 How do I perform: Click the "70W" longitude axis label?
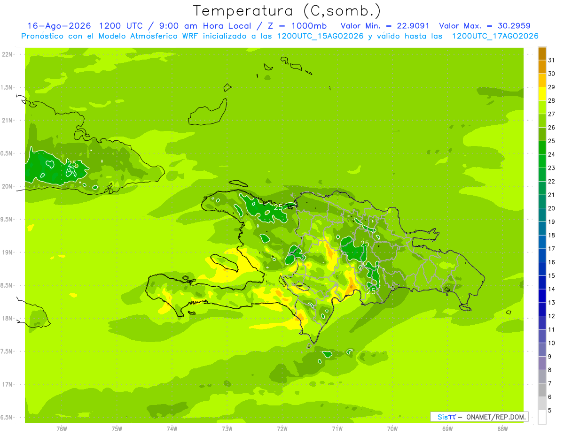click(x=392, y=428)
